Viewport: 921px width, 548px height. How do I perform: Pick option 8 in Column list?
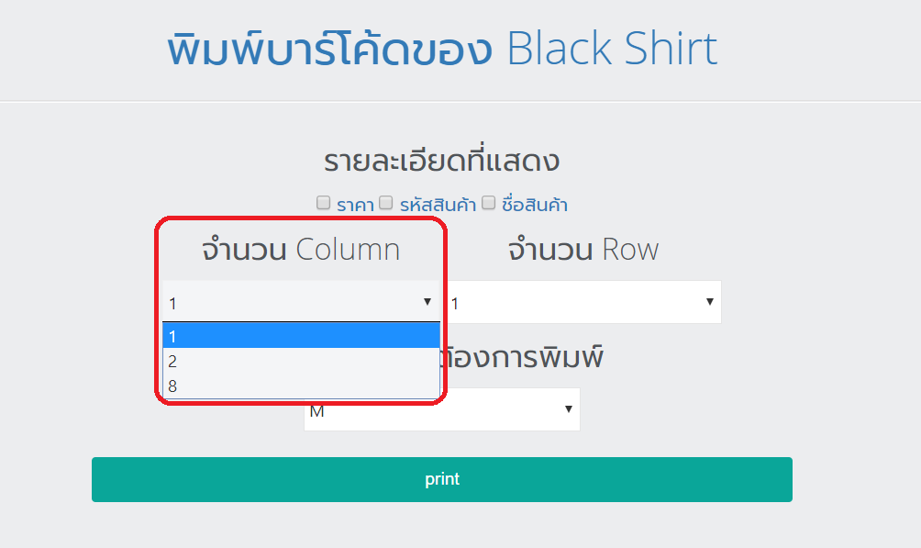point(301,386)
